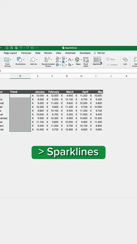The width and height of the screenshot is (137, 244).
Task: Select column K header
Action: pyautogui.click(x=126, y=76)
